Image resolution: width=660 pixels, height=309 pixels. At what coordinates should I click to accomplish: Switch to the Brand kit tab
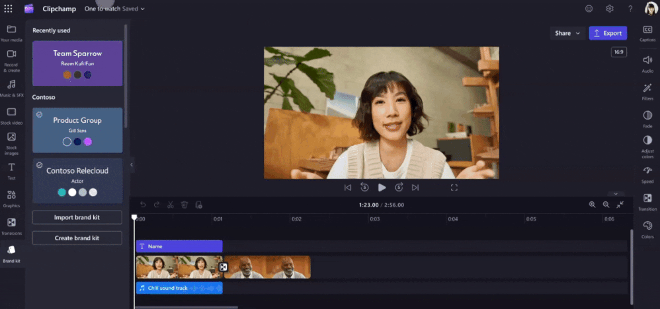11,254
